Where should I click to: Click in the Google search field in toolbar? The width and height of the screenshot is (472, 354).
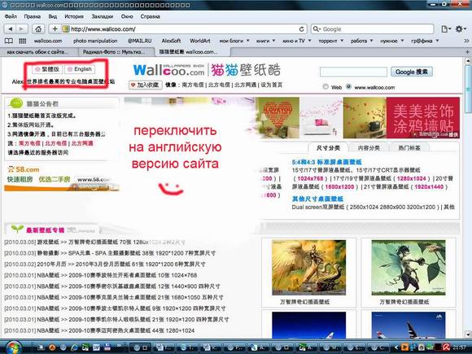pyautogui.click(x=377, y=29)
